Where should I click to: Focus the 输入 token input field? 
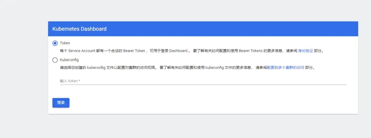point(203,81)
